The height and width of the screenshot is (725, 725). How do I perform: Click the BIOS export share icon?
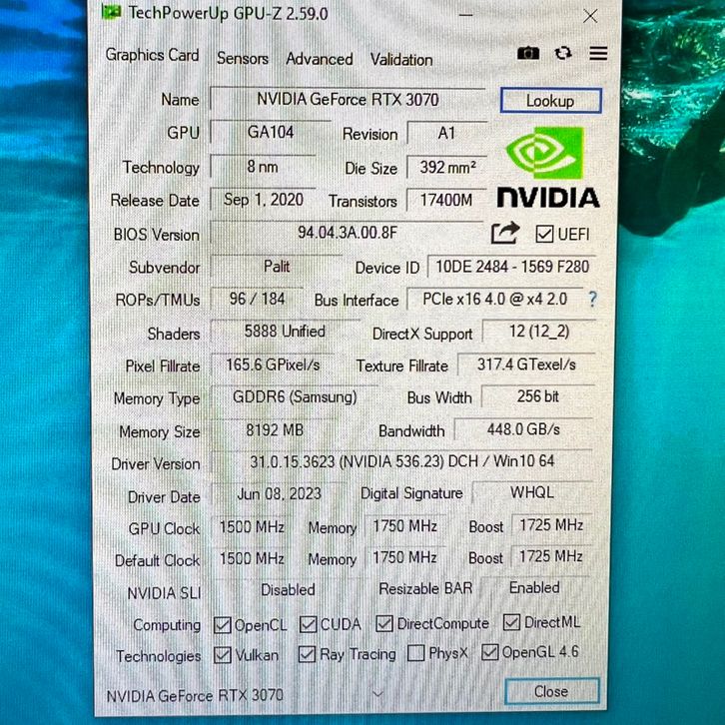coord(505,234)
